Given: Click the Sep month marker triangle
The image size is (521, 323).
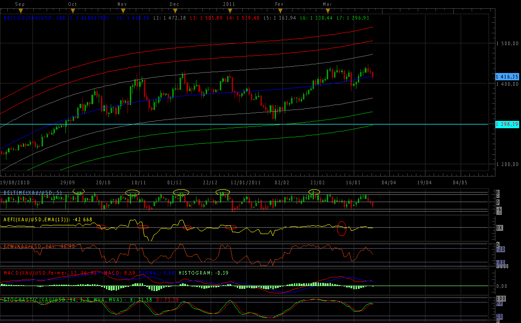Looking at the screenshot, I should point(21,10).
